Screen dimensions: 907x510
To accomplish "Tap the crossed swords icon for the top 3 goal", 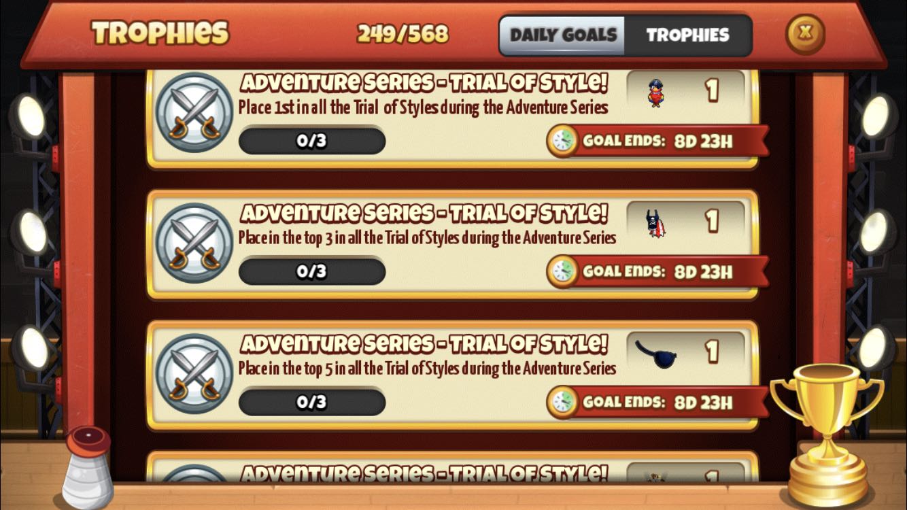I will (x=194, y=243).
